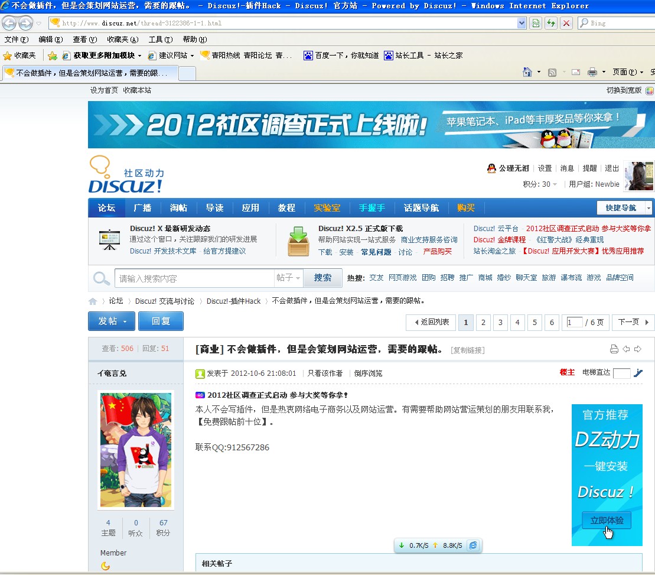Screen dimensions: 655x575
Task: Click the browser Forward arrow button
Action: click(25, 23)
